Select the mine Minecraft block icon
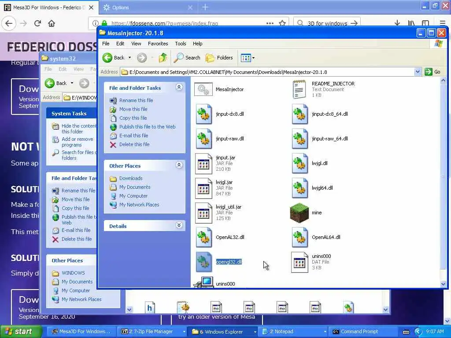The image size is (451, 338). pos(299,213)
